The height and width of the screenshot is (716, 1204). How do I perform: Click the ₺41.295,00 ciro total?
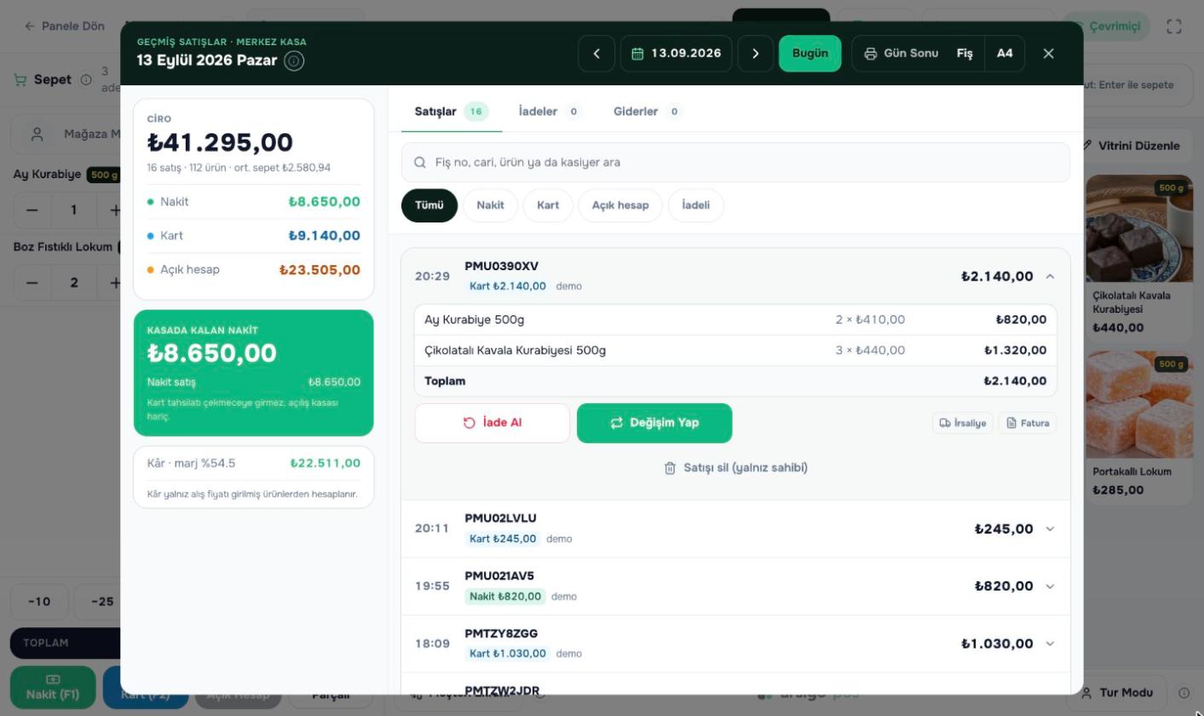pyautogui.click(x=220, y=142)
